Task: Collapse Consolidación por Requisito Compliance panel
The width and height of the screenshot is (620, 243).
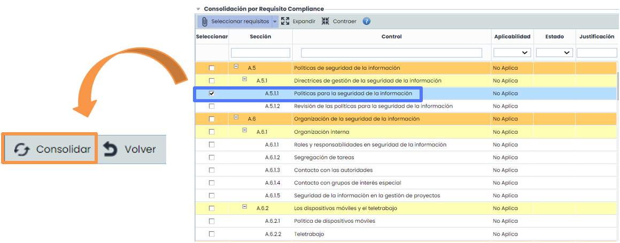Action: (x=198, y=9)
